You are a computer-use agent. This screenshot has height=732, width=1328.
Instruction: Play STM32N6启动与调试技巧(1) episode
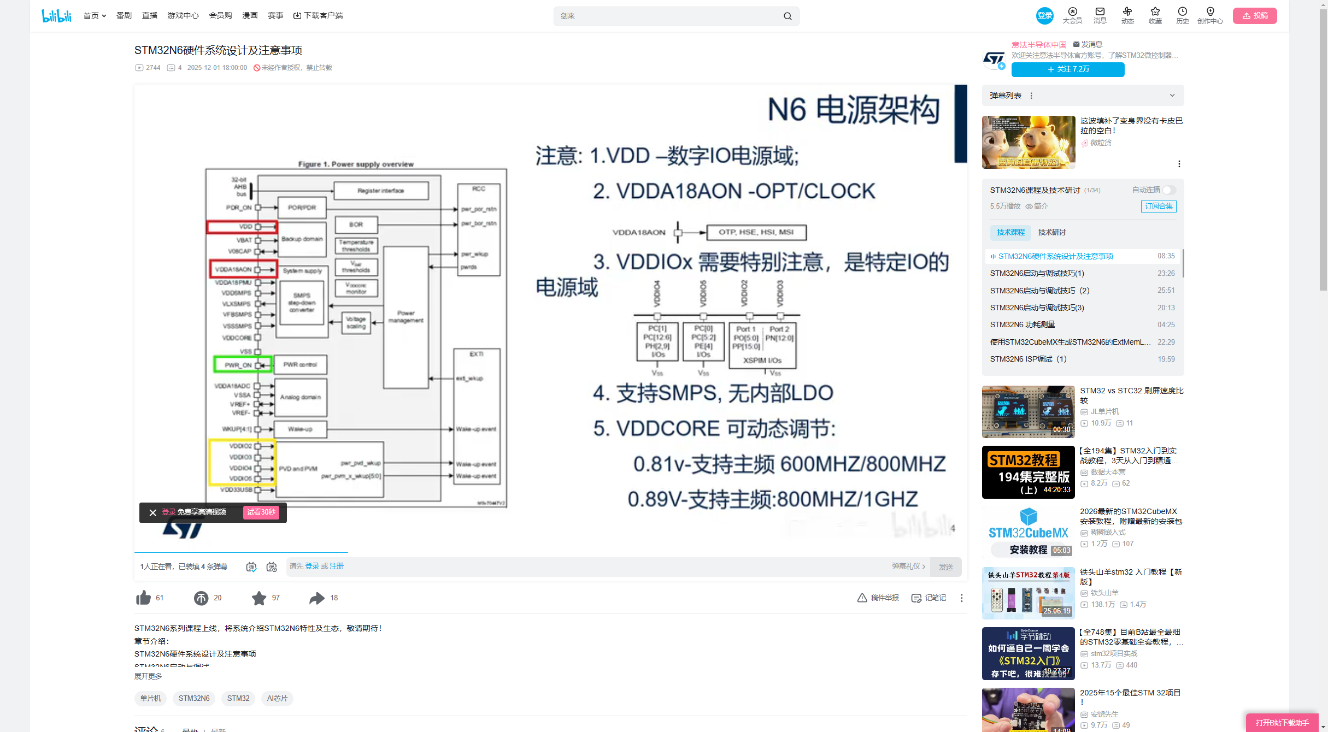1083,274
